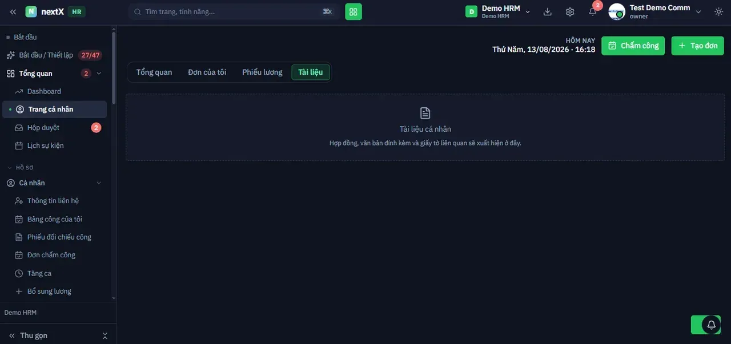Open the Phiếu lương tab
The width and height of the screenshot is (731, 344).
point(262,72)
